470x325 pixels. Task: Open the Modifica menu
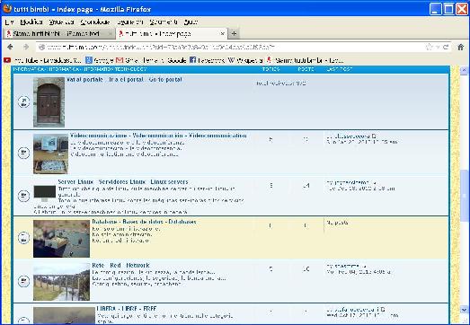(x=31, y=22)
